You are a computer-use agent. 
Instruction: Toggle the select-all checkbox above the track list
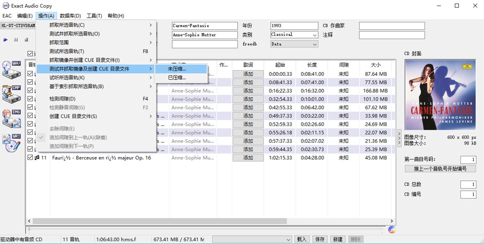[x=30, y=54]
